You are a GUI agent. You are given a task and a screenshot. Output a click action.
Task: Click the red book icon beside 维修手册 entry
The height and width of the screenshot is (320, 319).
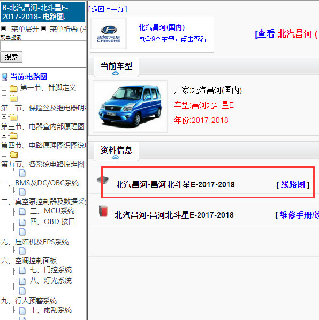coord(103,211)
